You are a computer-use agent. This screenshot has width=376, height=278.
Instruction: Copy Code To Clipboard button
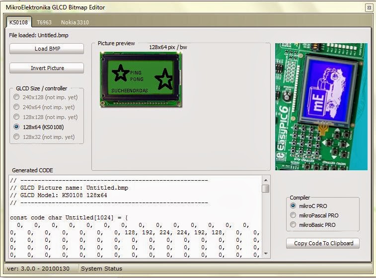point(323,243)
